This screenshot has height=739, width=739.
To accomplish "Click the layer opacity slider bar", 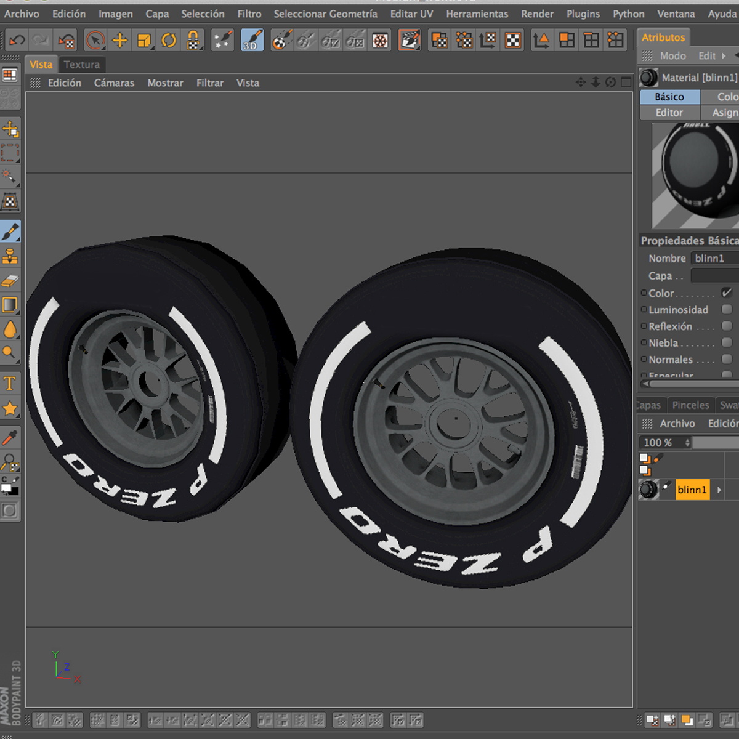I will (716, 442).
